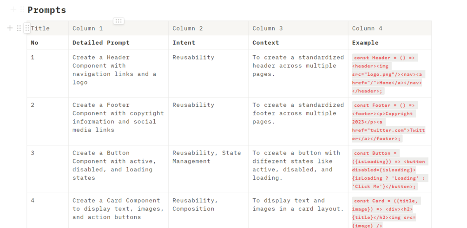
Task: Open the Title row handle menu
Action: pos(27,28)
